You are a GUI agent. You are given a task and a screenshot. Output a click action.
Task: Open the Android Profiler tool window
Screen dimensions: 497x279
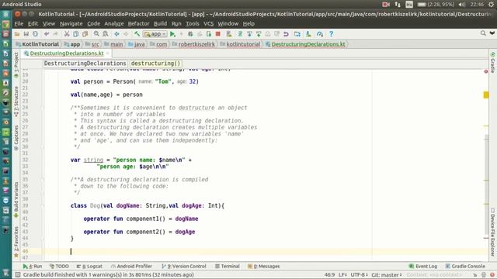pos(131,267)
